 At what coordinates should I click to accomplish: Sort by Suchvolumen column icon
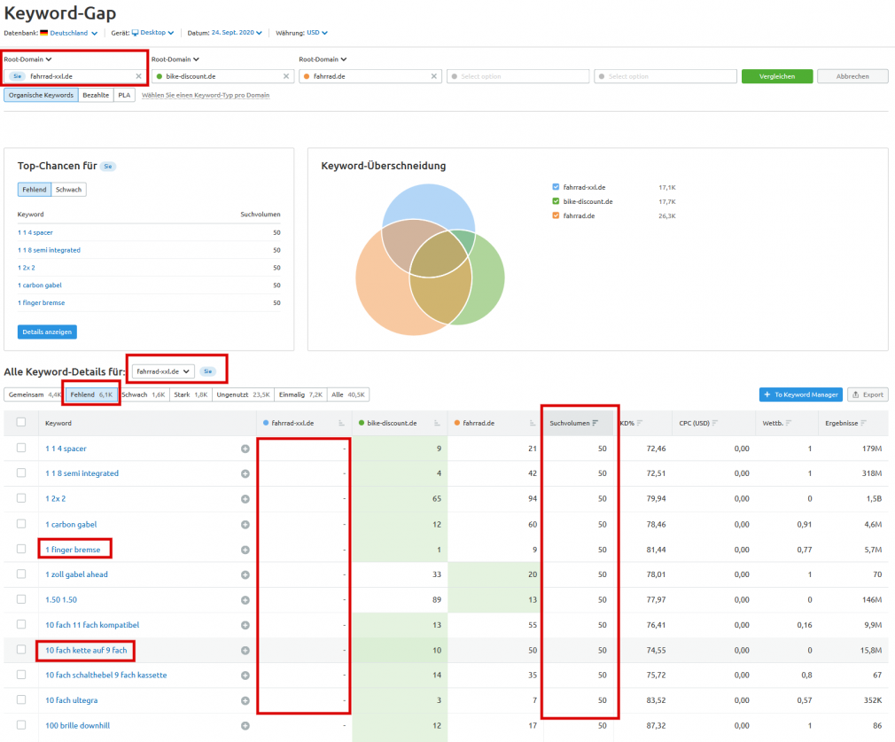[x=595, y=423]
